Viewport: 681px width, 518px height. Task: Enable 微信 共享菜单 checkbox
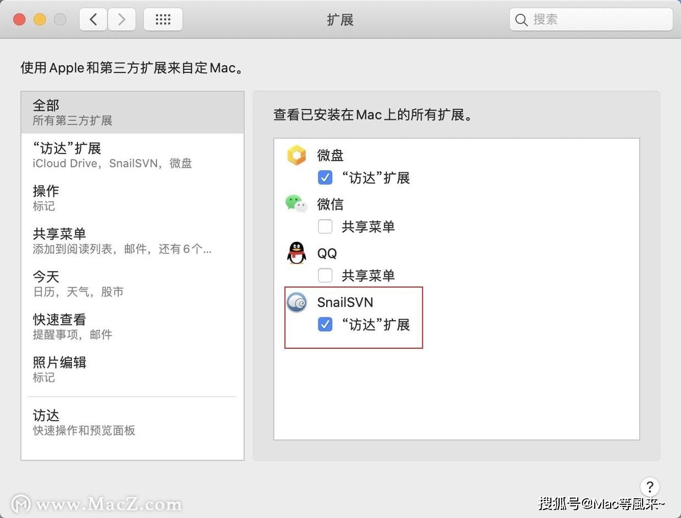pos(325,226)
